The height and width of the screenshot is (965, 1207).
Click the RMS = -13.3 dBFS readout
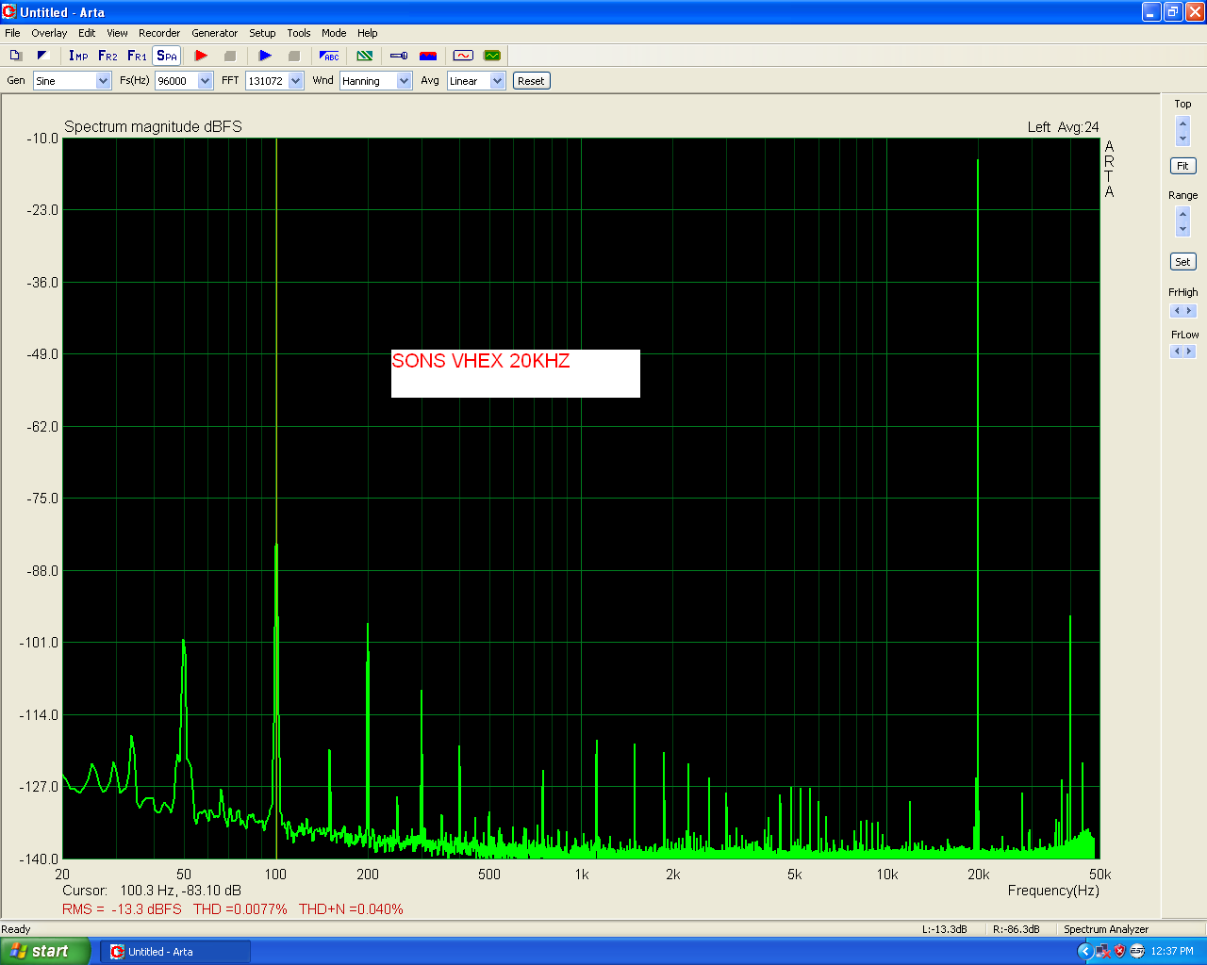coord(122,909)
